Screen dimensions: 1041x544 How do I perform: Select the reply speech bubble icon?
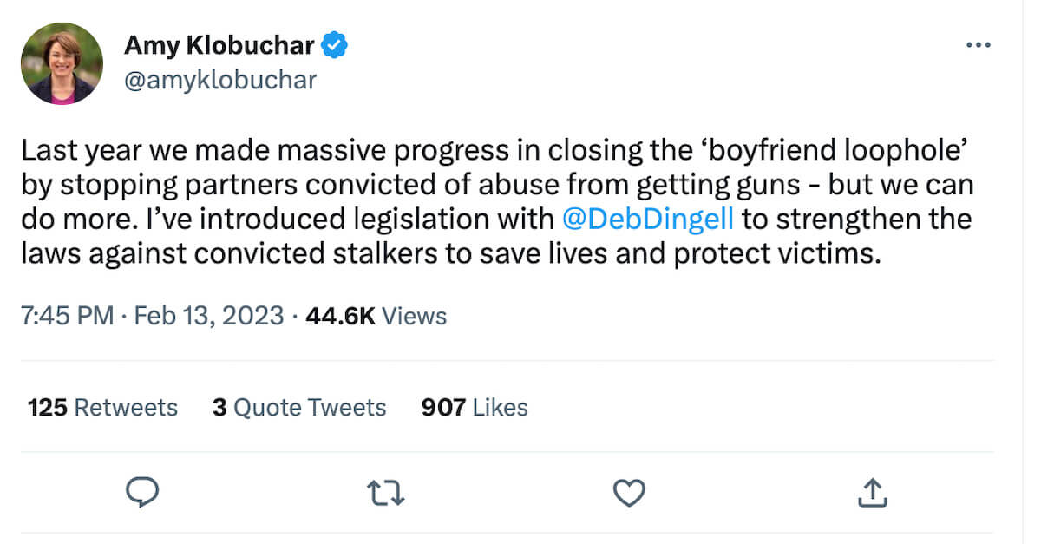coord(142,492)
